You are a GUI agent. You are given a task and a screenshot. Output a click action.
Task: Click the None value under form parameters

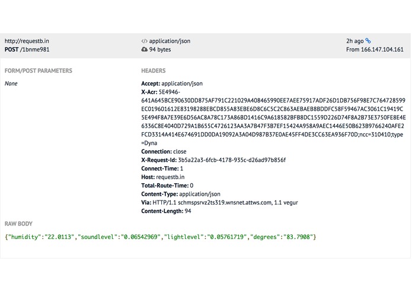click(11, 84)
